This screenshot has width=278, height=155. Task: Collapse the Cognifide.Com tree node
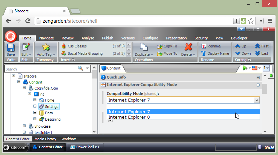[x=24, y=88]
